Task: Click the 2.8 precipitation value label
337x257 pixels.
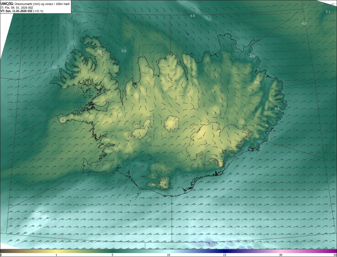Action: click(x=100, y=52)
